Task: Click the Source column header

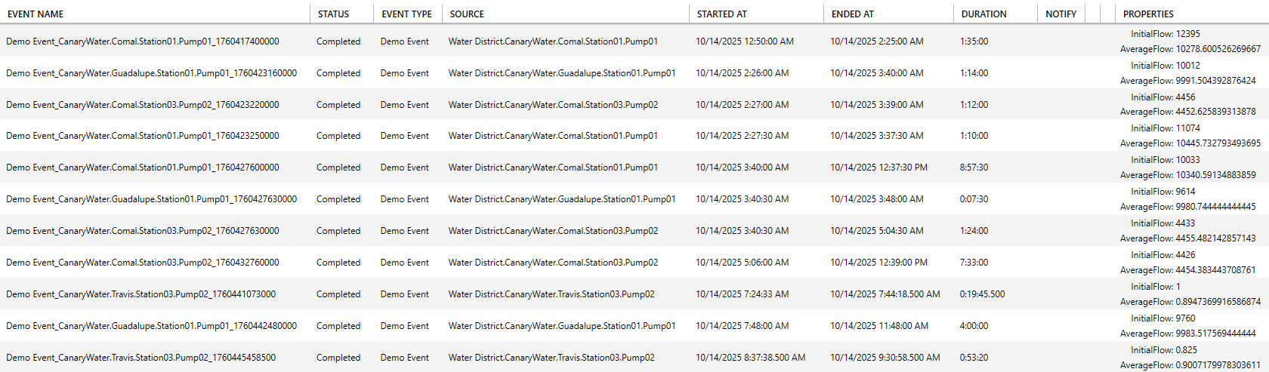Action: 467,14
